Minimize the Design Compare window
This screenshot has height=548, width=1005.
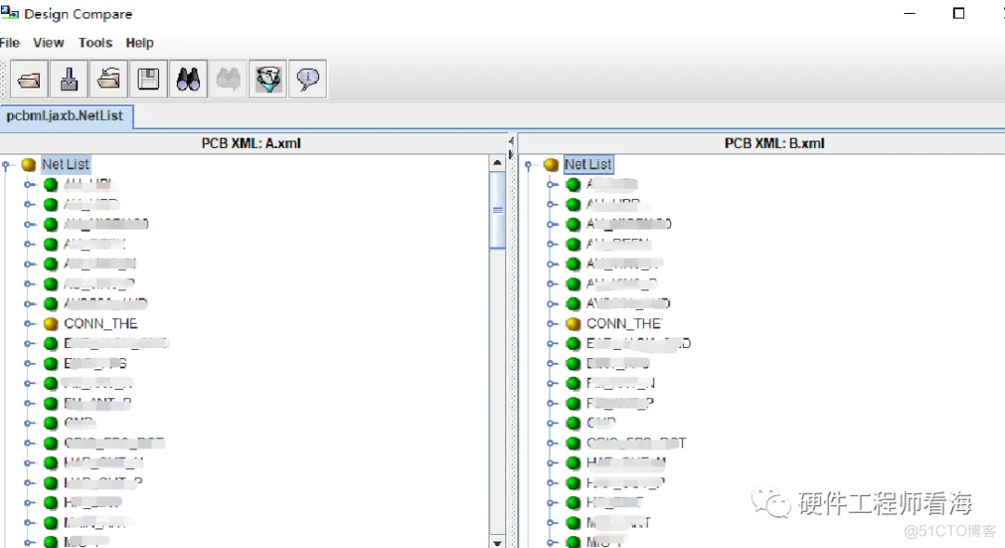pos(909,13)
